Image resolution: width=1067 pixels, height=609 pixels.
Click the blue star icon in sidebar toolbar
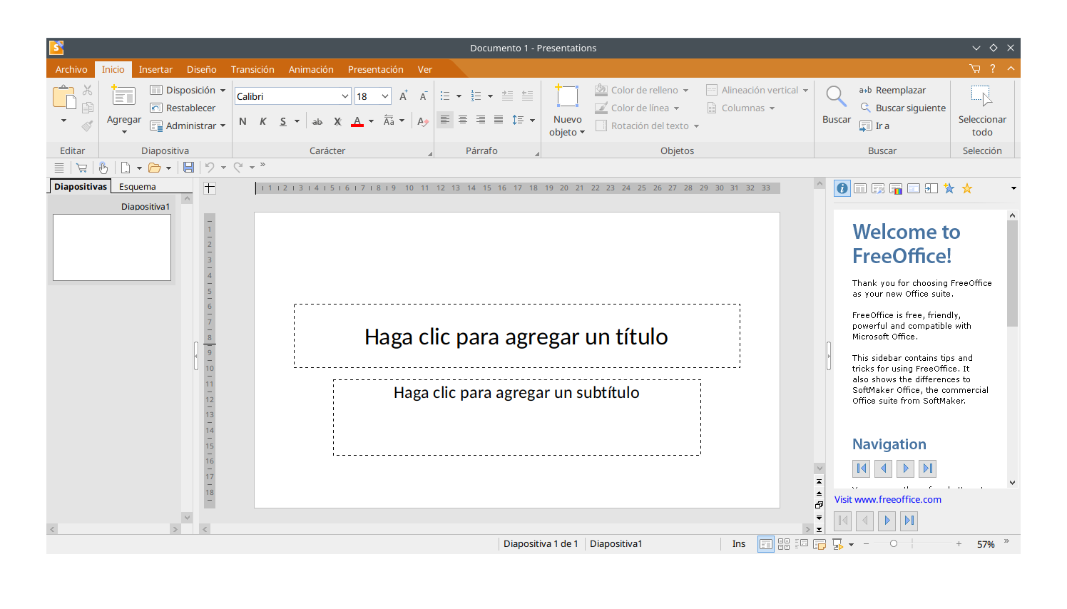(x=949, y=188)
